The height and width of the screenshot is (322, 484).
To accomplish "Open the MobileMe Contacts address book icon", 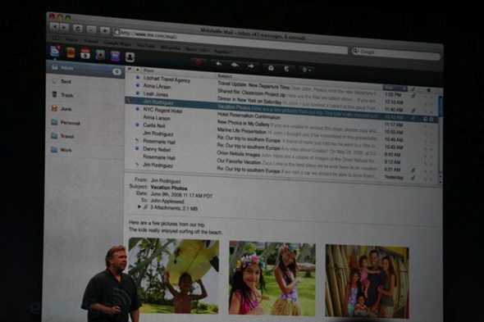I will coord(71,52).
